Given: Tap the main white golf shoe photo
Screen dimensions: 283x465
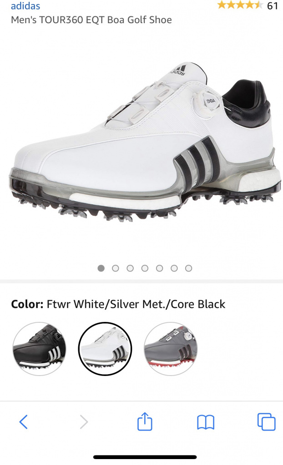Looking at the screenshot, I should click(145, 142).
